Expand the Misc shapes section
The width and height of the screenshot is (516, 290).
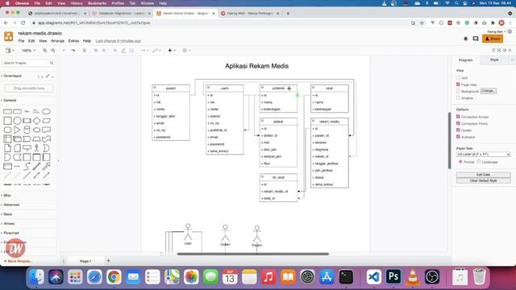pyautogui.click(x=6, y=195)
